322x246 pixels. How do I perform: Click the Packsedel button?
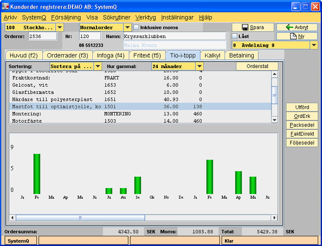click(x=302, y=125)
